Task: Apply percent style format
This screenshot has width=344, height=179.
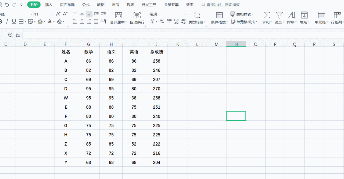Action: click(x=162, y=22)
